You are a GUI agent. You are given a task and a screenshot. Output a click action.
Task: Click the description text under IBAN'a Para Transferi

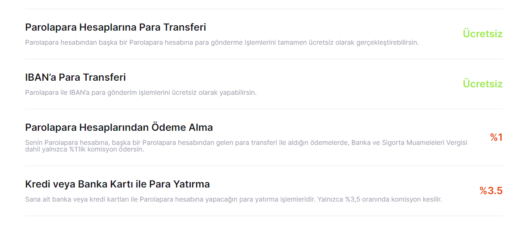141,93
